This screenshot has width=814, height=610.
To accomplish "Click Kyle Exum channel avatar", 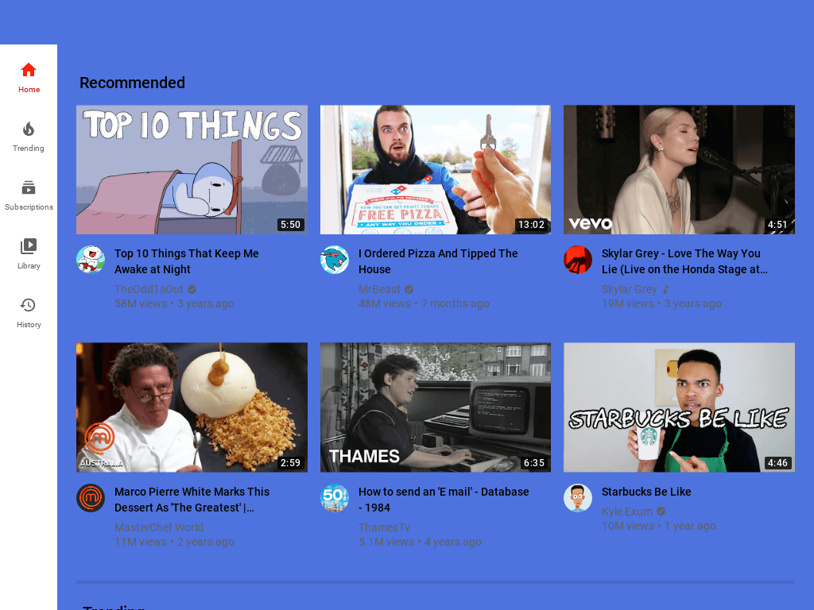I will tap(578, 498).
